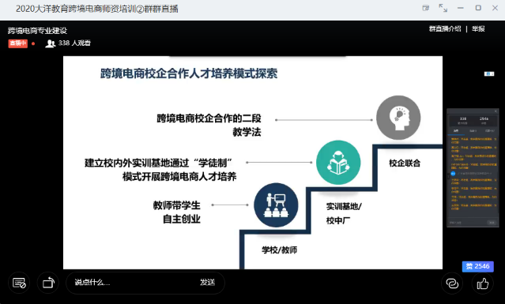Select the underlined active tab in chat panel
Screen dimensions: 505x304
coord(456,131)
